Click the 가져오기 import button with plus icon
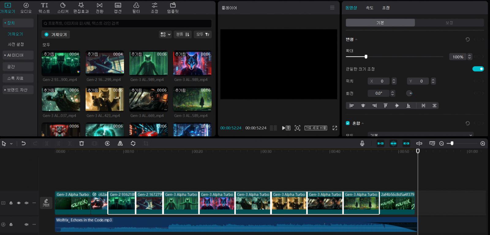Image resolution: width=490 pixels, height=235 pixels. coord(56,35)
